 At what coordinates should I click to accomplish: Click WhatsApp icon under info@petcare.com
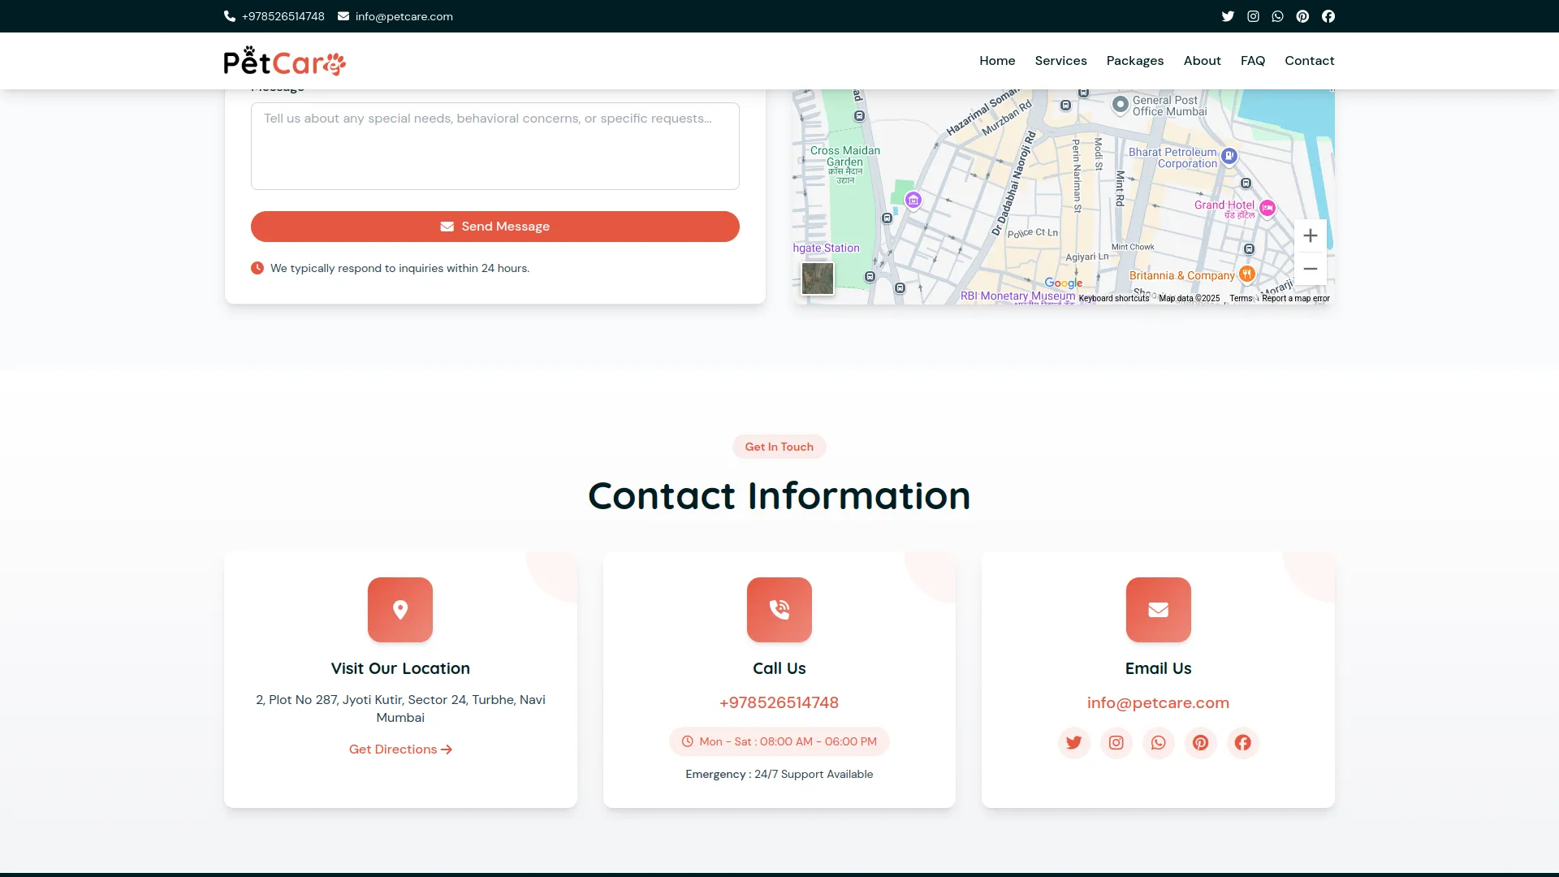point(1158,742)
